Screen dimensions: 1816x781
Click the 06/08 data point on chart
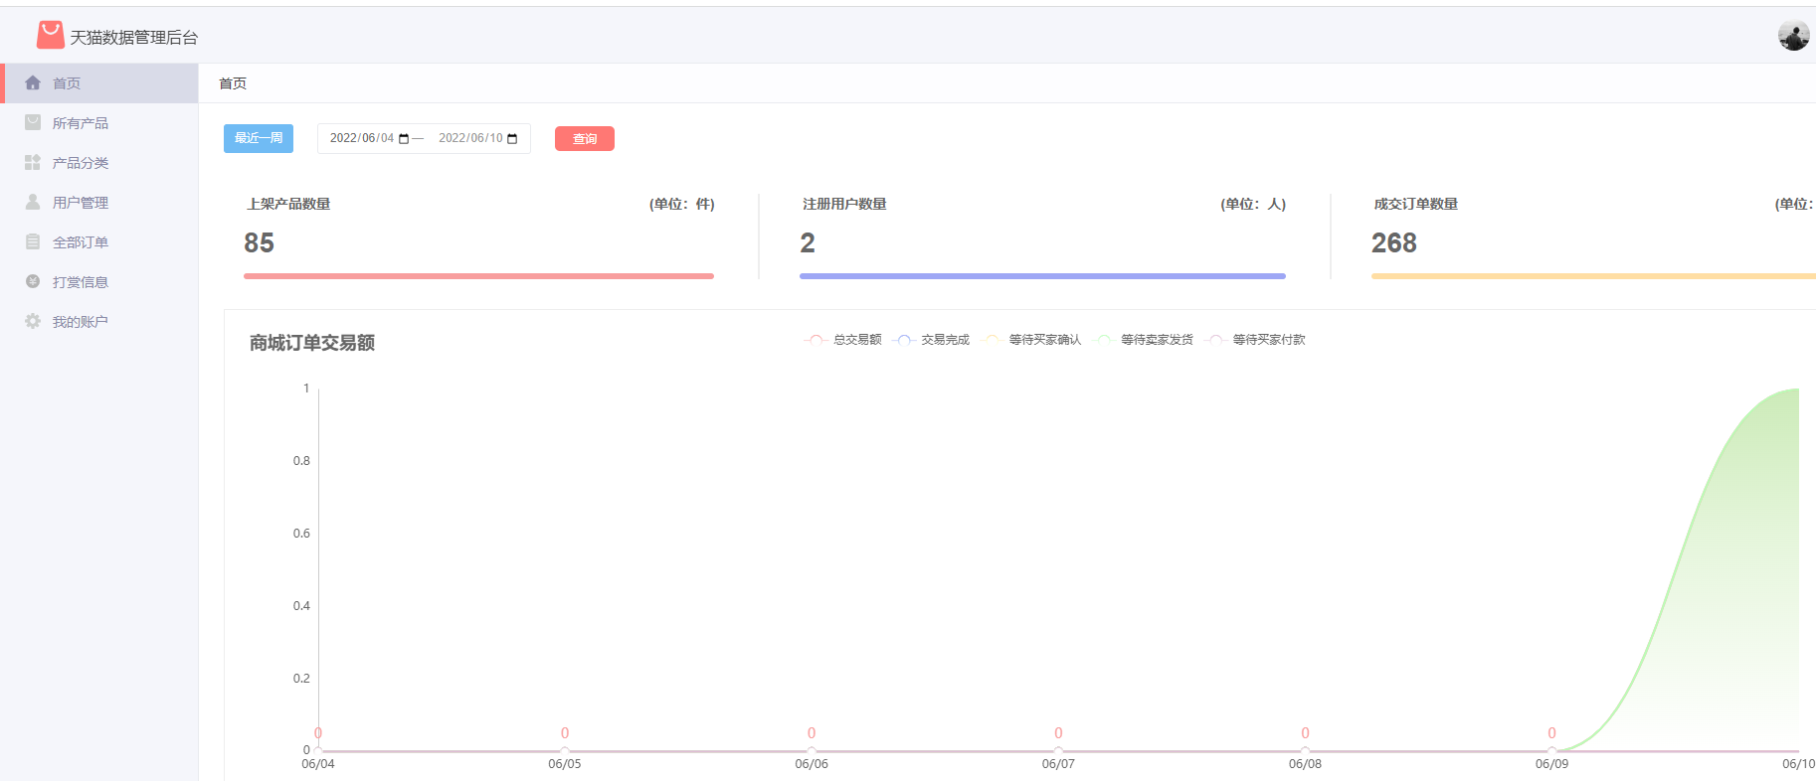tap(1305, 750)
